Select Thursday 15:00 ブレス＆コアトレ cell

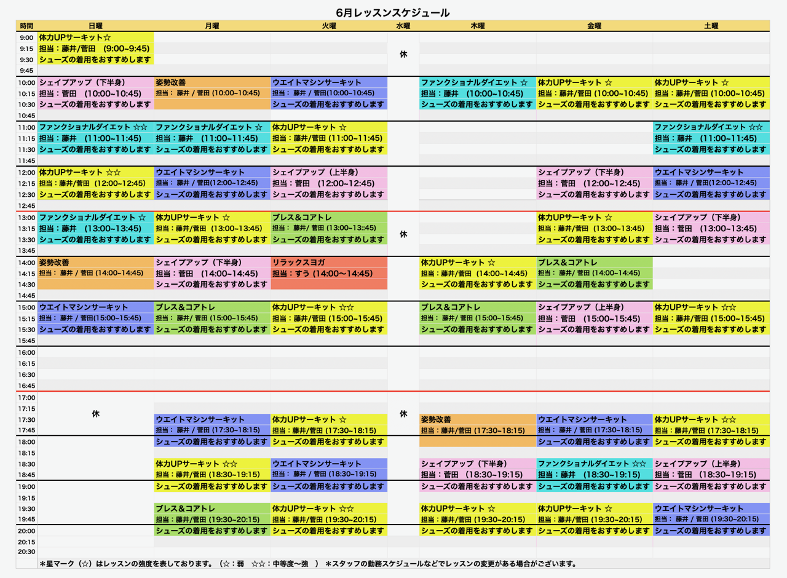click(x=478, y=307)
